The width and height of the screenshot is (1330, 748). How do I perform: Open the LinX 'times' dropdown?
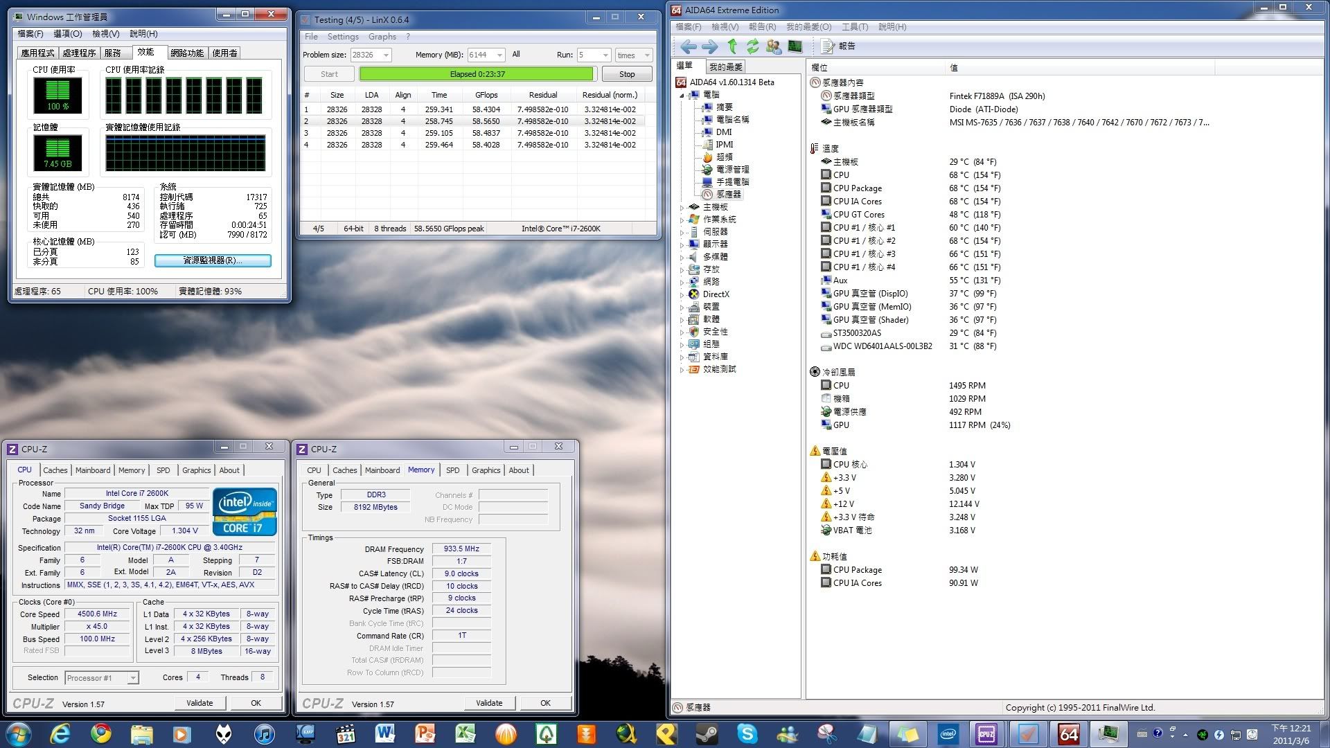pyautogui.click(x=634, y=55)
